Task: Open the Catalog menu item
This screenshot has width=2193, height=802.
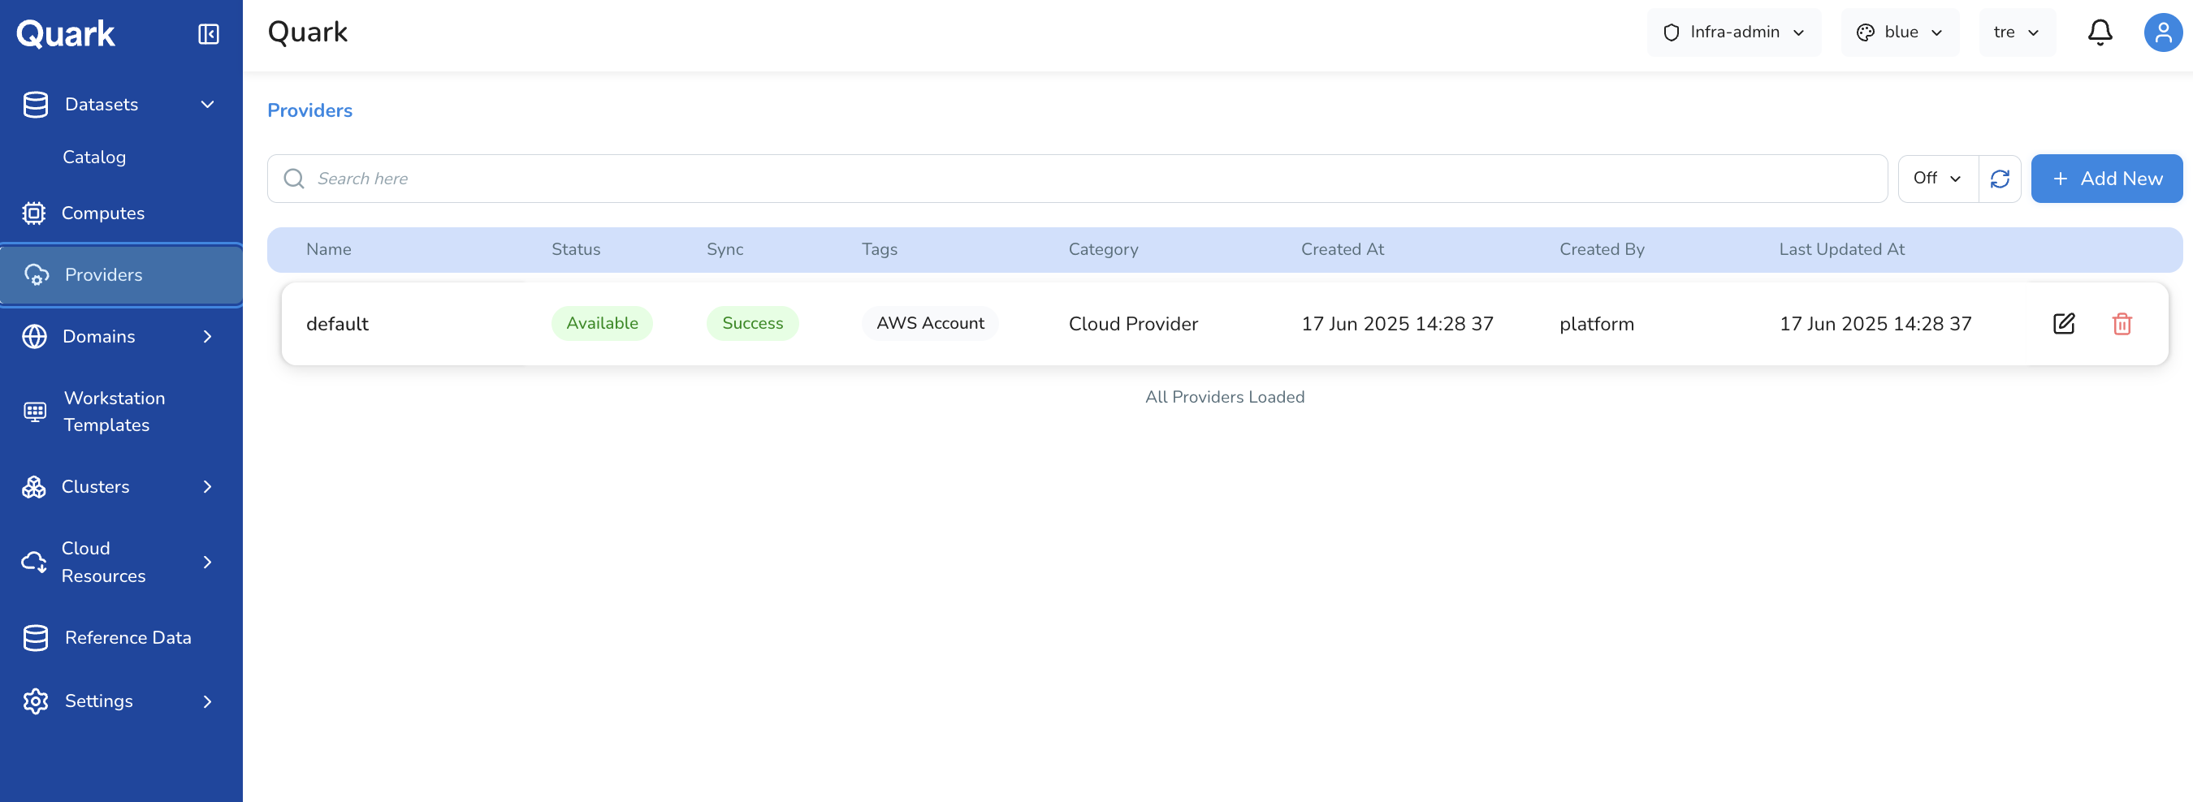Action: 94,157
